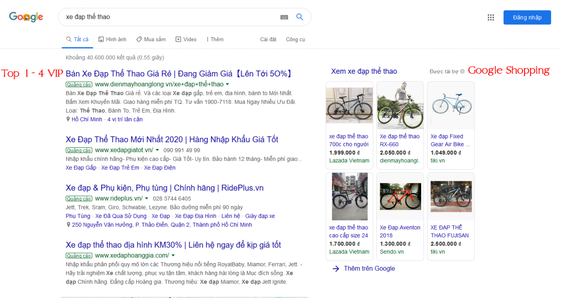Open the Google apps grid
Screen dimensions: 561x298
click(490, 17)
